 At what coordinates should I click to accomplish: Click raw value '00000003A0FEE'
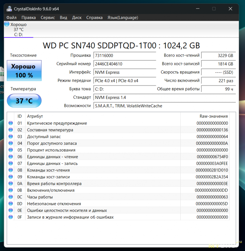point(212,163)
